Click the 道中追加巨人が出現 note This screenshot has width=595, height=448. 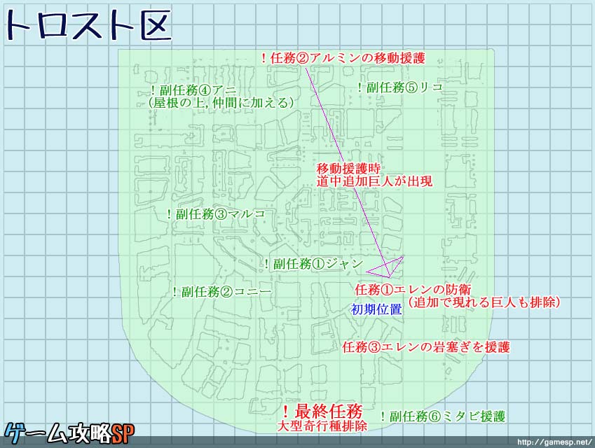374,181
